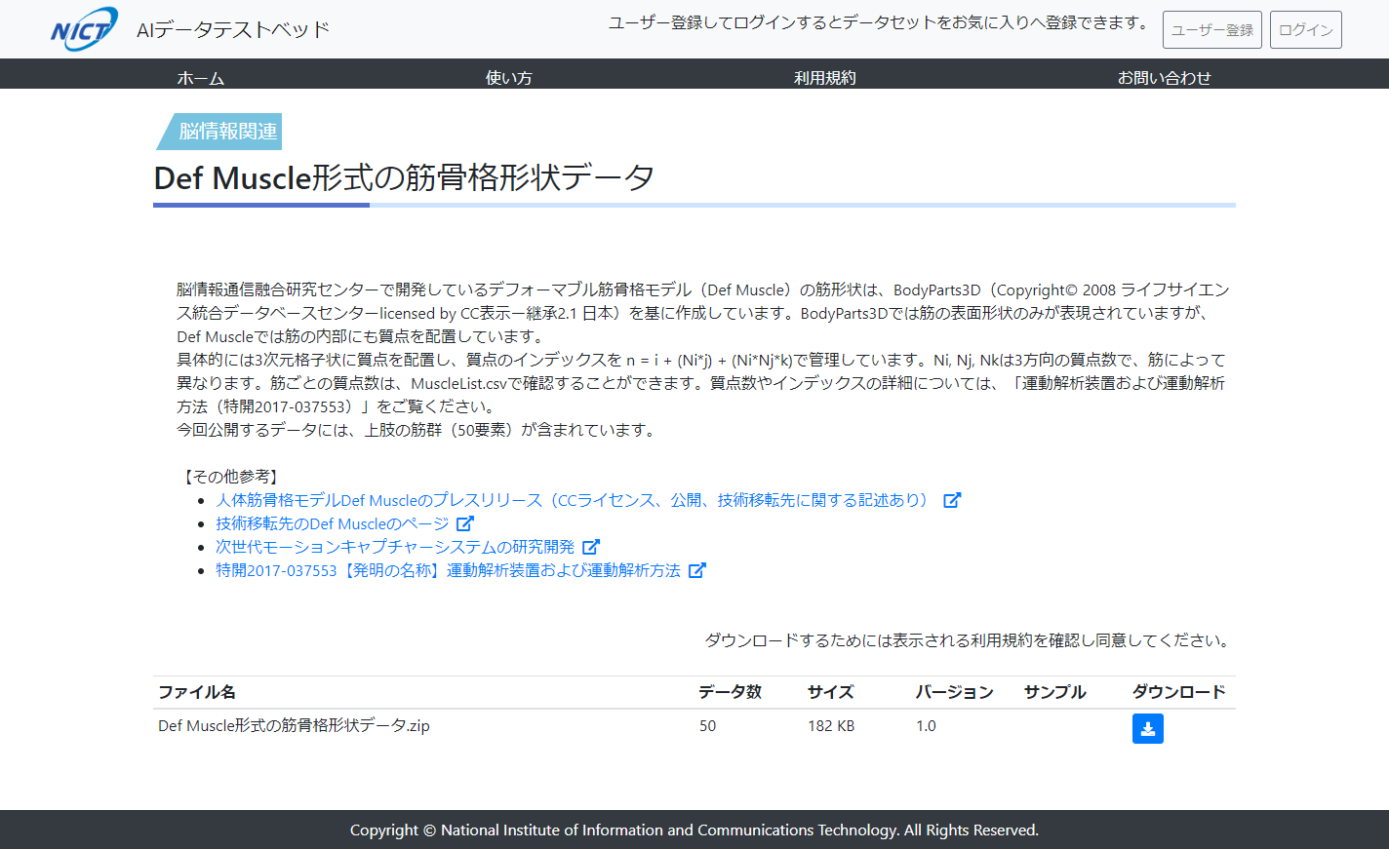Click the 脳情報関連 category tag

click(x=220, y=132)
